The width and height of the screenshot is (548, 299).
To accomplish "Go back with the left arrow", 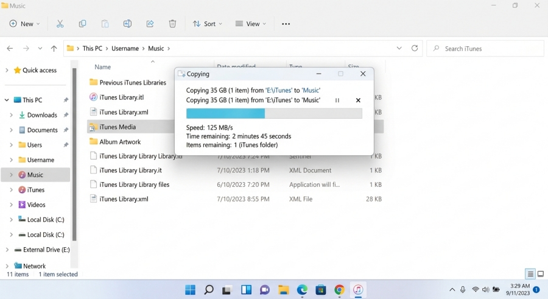I will [x=10, y=49].
